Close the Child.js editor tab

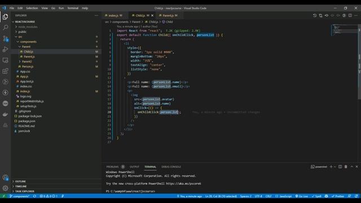(152, 15)
